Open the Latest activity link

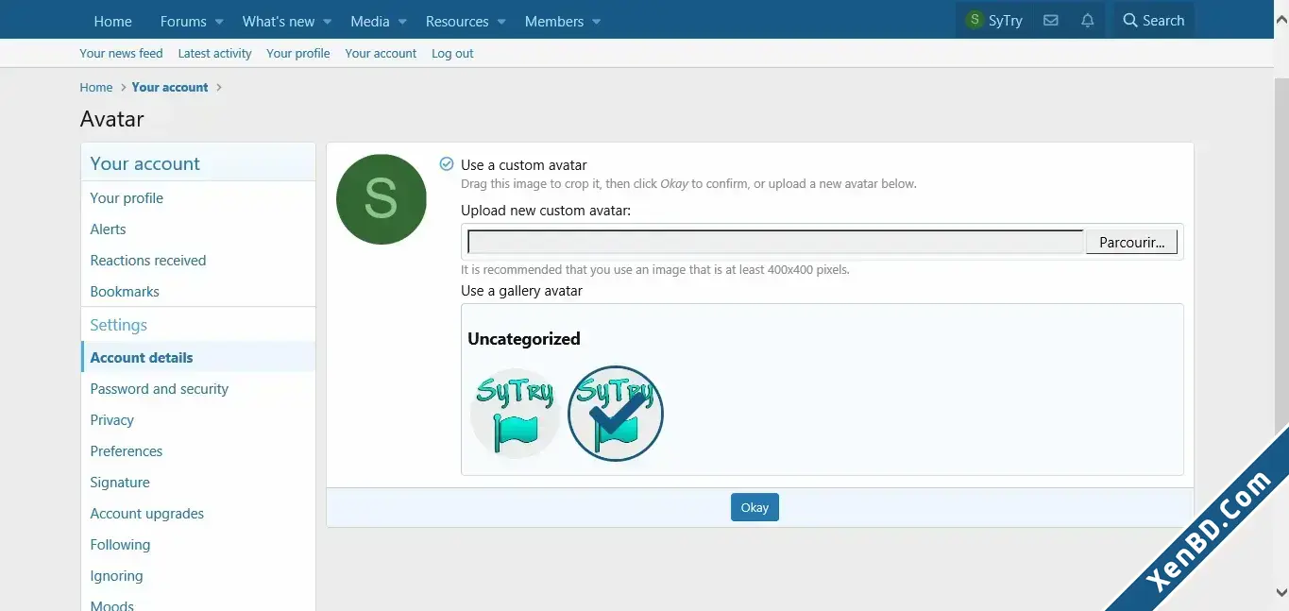click(214, 53)
